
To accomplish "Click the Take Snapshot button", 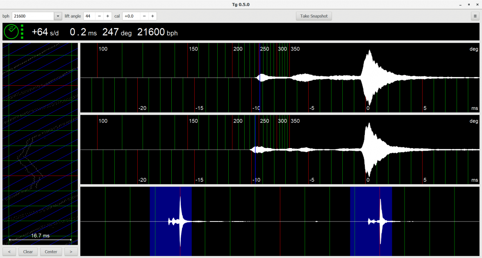I will tap(314, 16).
